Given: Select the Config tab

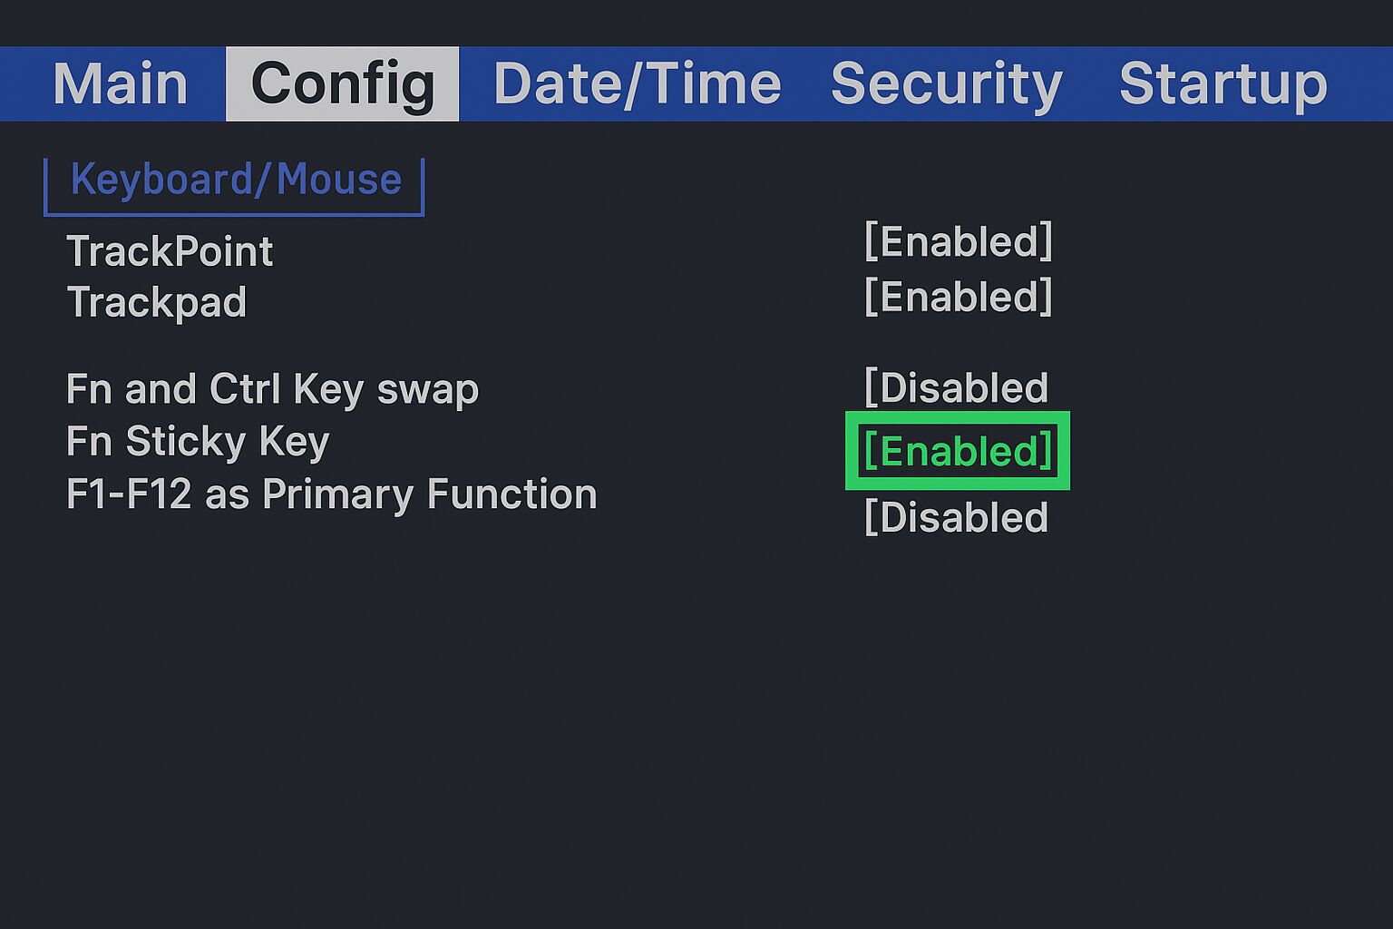Looking at the screenshot, I should 342,83.
